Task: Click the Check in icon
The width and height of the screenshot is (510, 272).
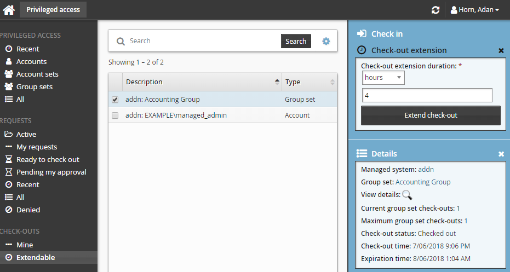Action: click(362, 34)
